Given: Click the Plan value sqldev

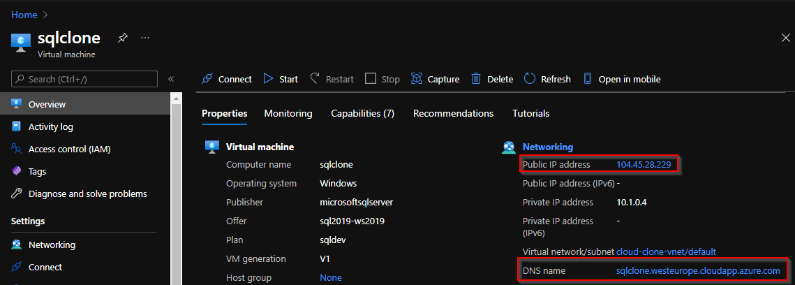Looking at the screenshot, I should click(x=333, y=240).
